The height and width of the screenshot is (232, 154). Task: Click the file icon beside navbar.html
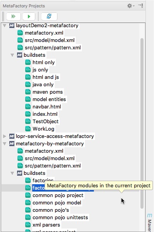pos(28,107)
